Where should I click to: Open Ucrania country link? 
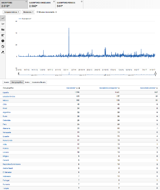[x=6, y=152]
